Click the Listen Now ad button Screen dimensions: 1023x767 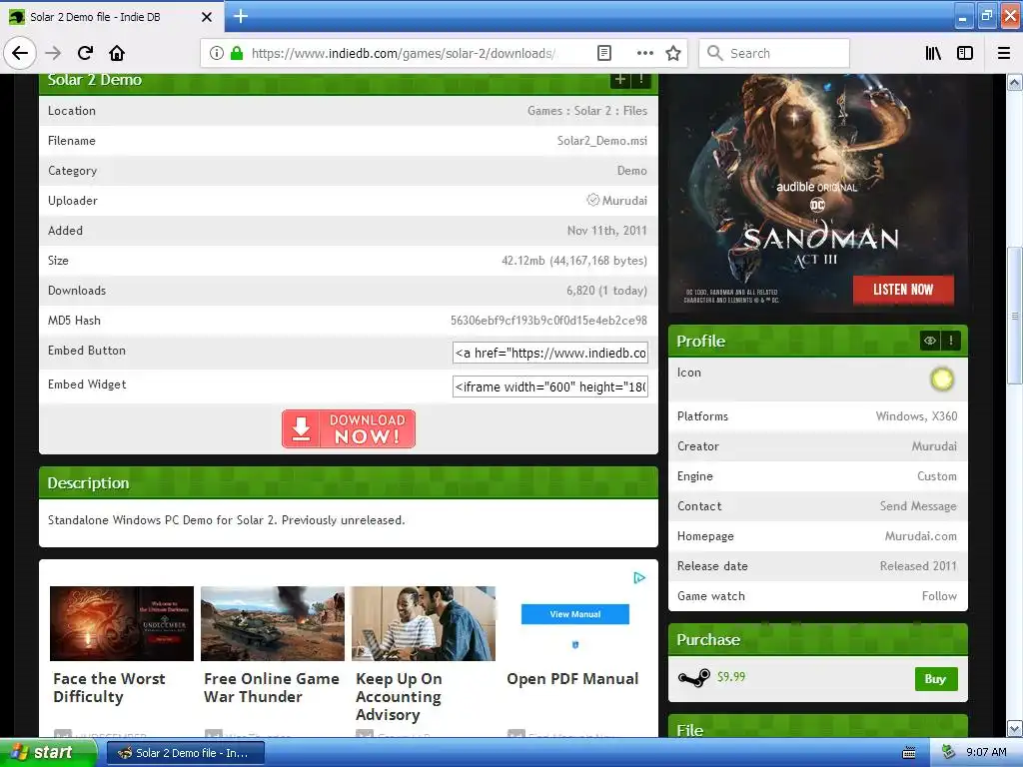point(903,290)
